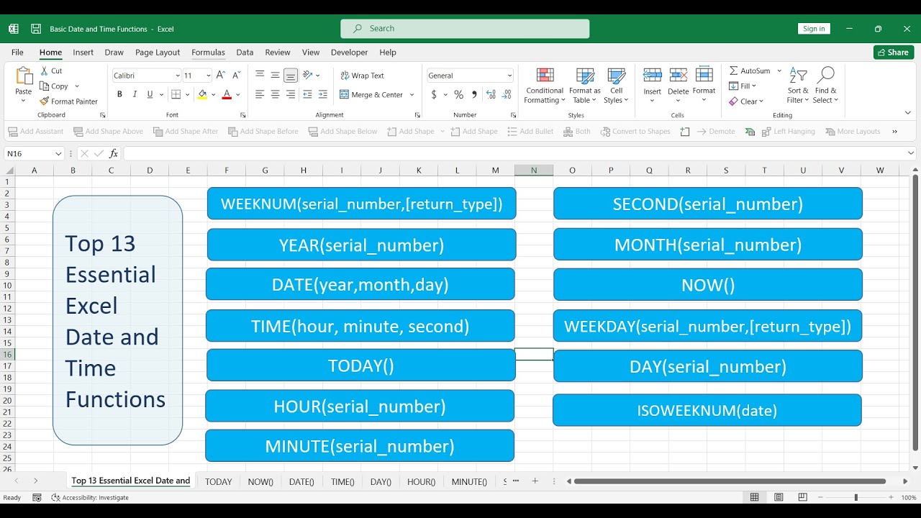This screenshot has height=518, width=921.
Task: Toggle Italic formatting
Action: tap(135, 94)
